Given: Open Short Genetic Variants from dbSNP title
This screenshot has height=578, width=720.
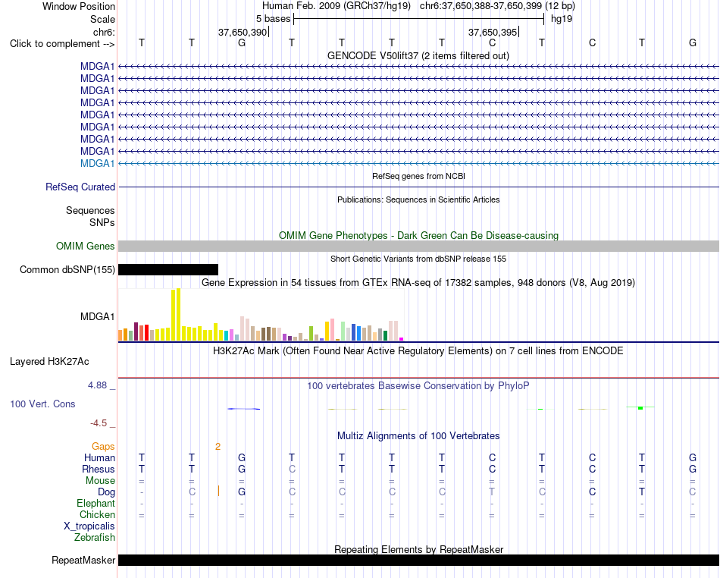Looking at the screenshot, I should (418, 259).
